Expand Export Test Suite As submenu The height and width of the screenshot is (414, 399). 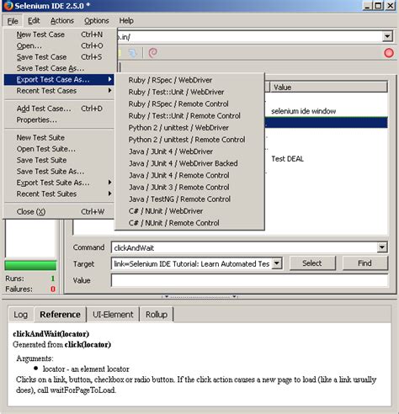59,183
